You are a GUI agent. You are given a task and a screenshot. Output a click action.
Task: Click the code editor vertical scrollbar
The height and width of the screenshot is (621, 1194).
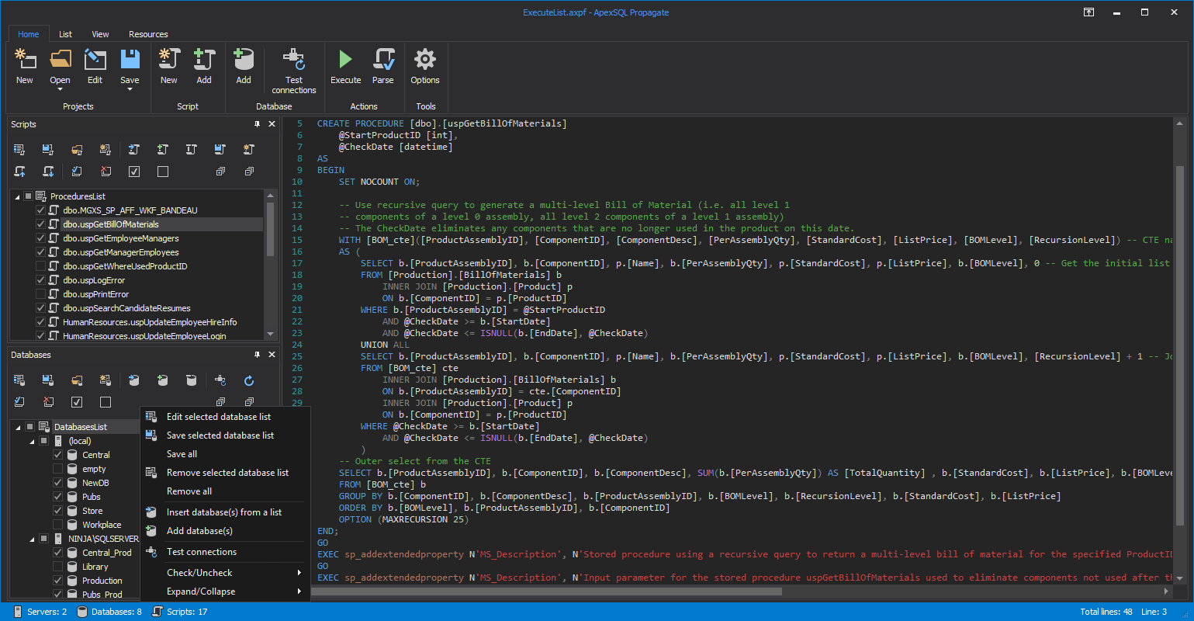[x=1180, y=345]
